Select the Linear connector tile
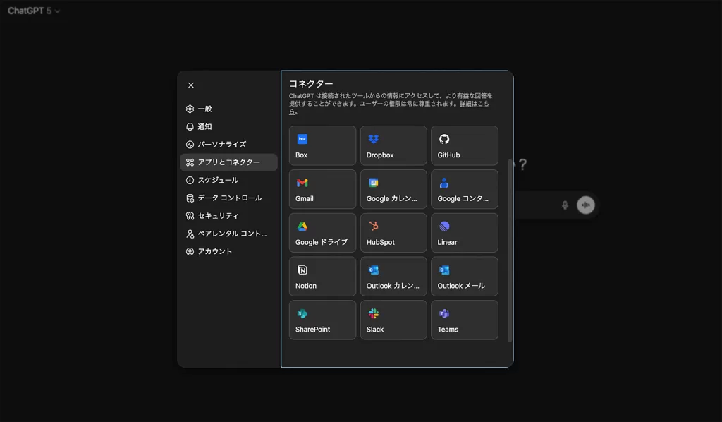Image resolution: width=722 pixels, height=422 pixels. click(x=464, y=234)
